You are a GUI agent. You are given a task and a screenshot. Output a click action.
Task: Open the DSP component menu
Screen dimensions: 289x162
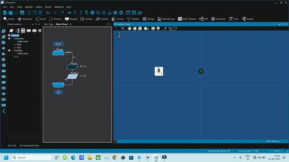point(204,19)
